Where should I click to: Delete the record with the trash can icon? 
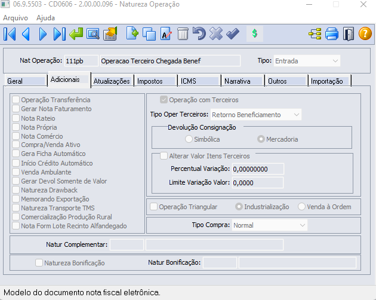click(183, 34)
